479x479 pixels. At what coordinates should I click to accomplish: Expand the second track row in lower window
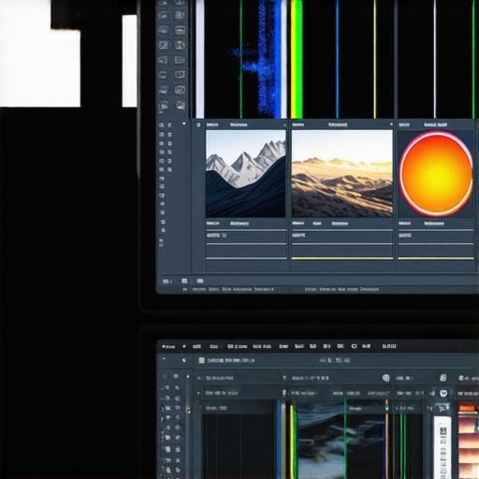(198, 393)
